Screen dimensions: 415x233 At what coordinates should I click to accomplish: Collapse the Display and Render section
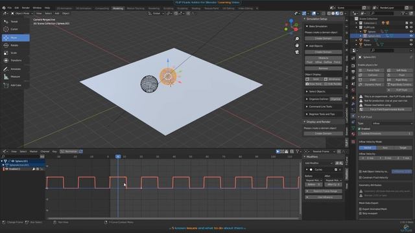(305, 122)
